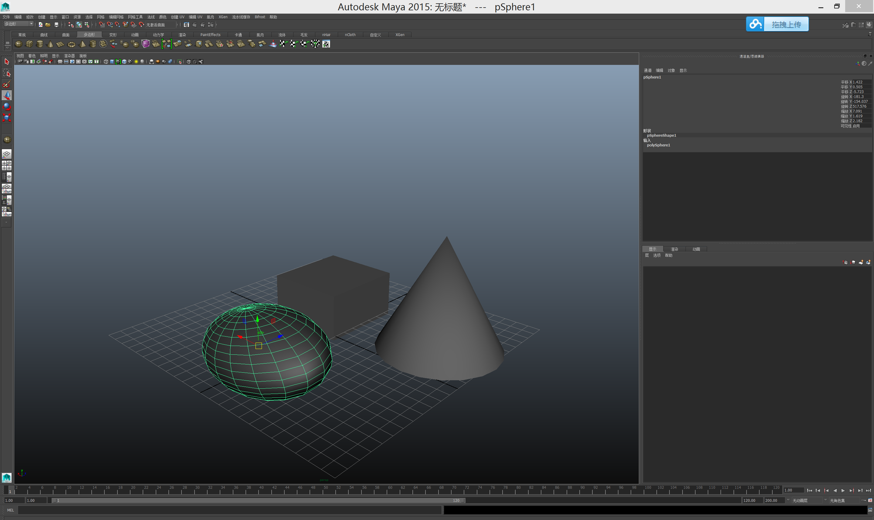The height and width of the screenshot is (520, 874).
Task: Create a polygon cube from the shelf
Action: [x=29, y=44]
